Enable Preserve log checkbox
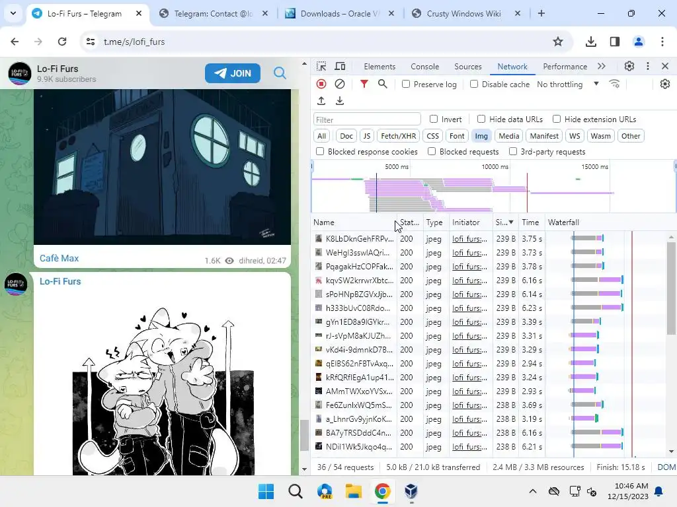 pos(406,84)
